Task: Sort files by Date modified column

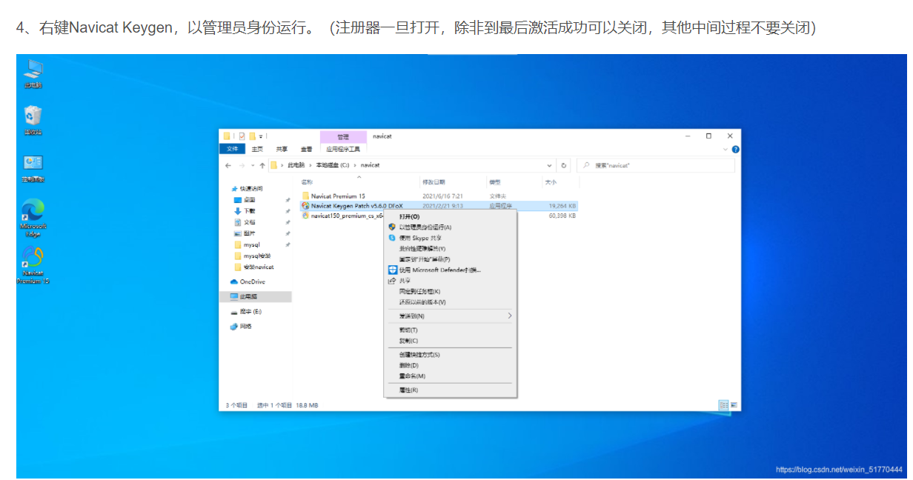Action: (434, 181)
